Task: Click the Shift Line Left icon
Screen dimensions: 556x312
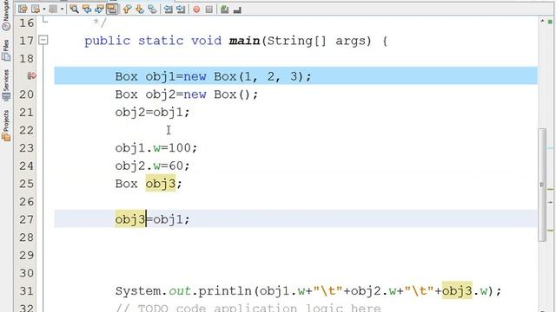Action: (x=168, y=10)
